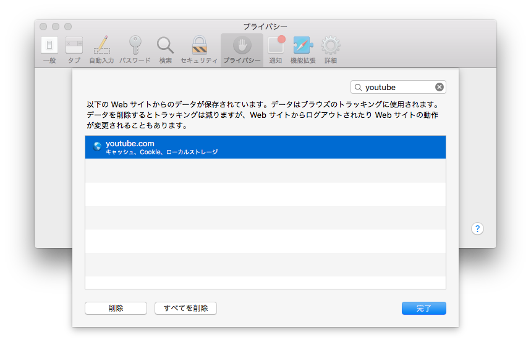This screenshot has height=340, width=531.
Task: Click the yellow minimize window button
Action: point(56,27)
